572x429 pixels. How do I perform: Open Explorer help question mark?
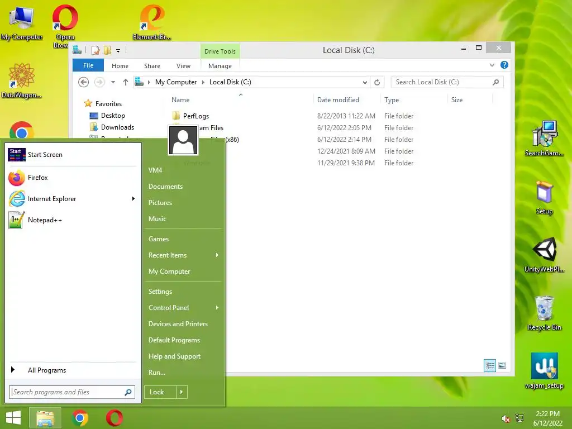504,65
